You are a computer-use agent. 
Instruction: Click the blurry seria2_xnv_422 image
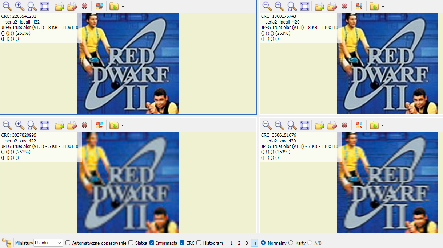tap(128, 182)
